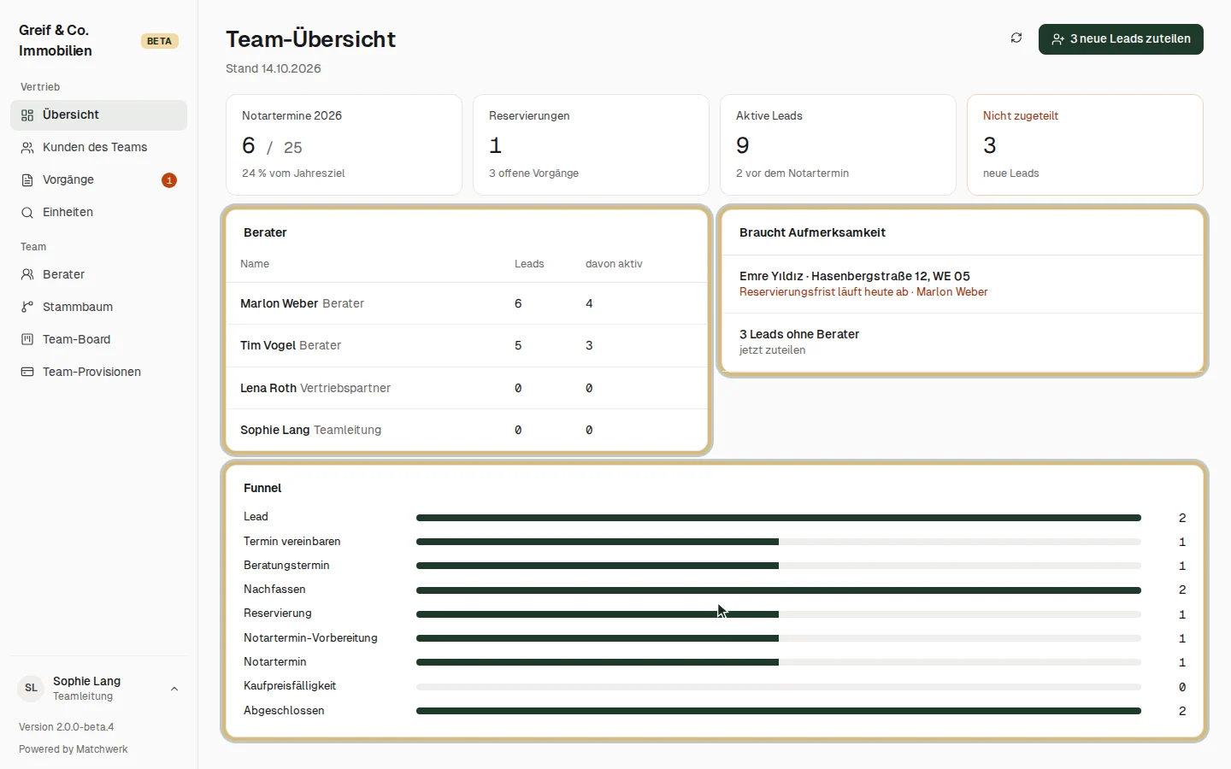Click the Team-Board icon
The width and height of the screenshot is (1231, 769).
(27, 340)
